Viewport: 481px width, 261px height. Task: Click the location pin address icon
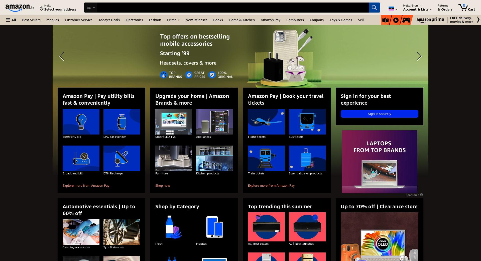tap(42, 9)
